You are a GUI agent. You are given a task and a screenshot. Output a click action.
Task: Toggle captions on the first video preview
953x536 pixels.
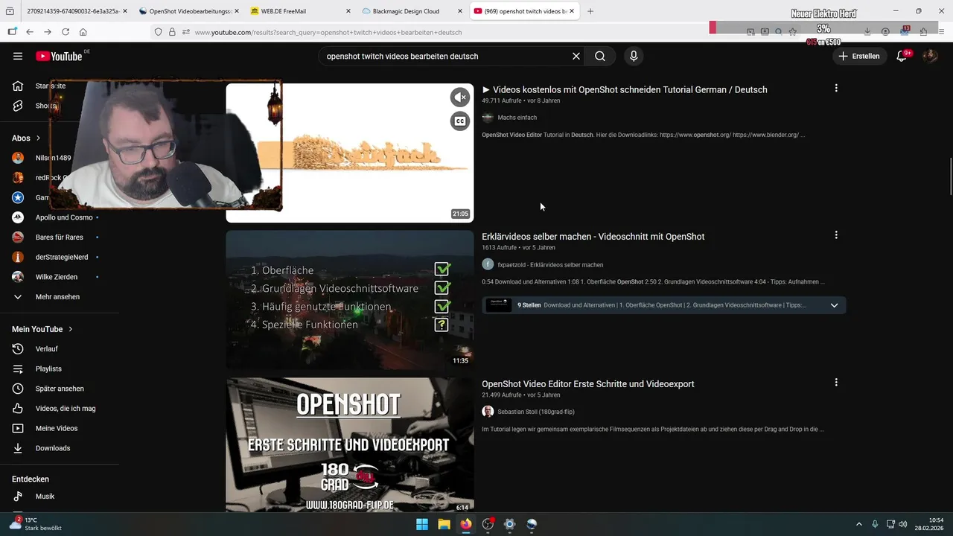pyautogui.click(x=460, y=121)
